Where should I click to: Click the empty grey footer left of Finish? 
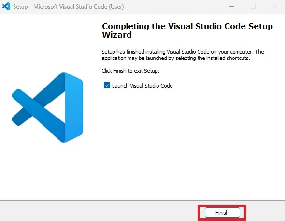(x=98, y=211)
